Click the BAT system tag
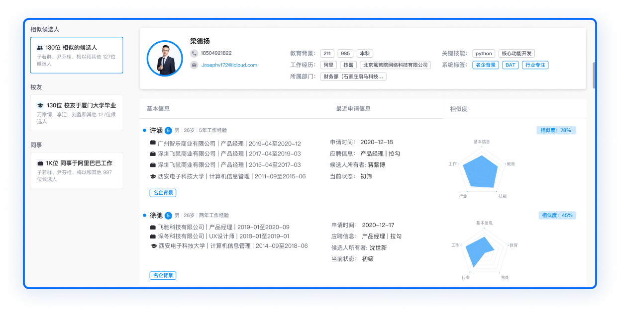617x314 pixels. pos(510,65)
